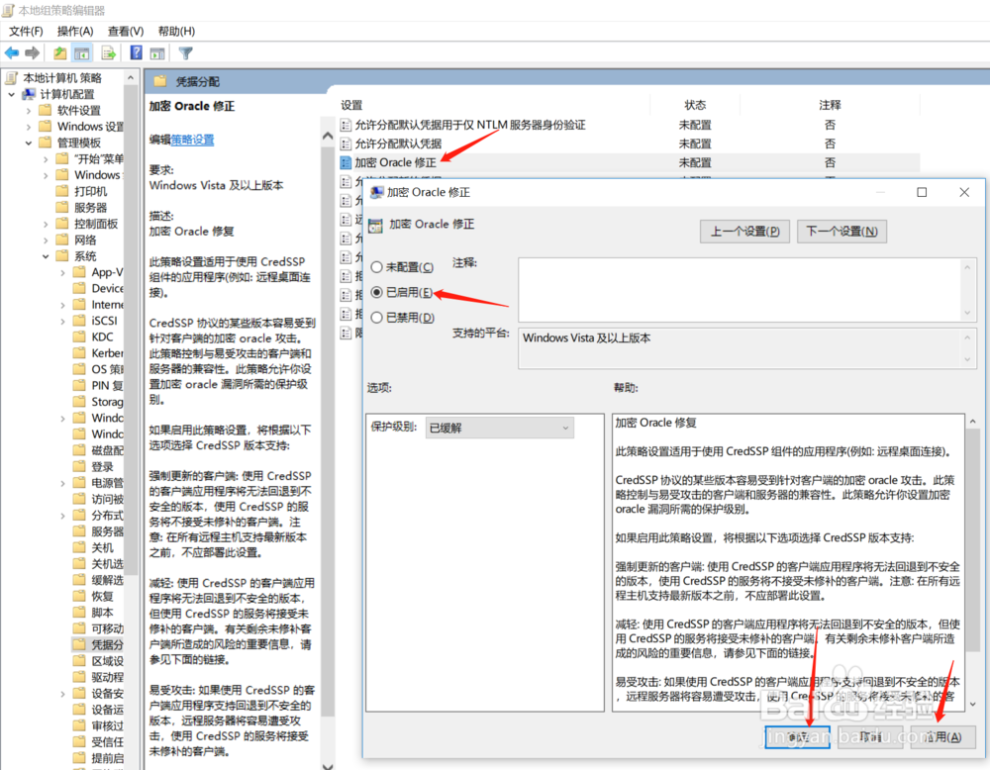
Task: Collapse the 管理模板 tree node
Action: (29, 143)
